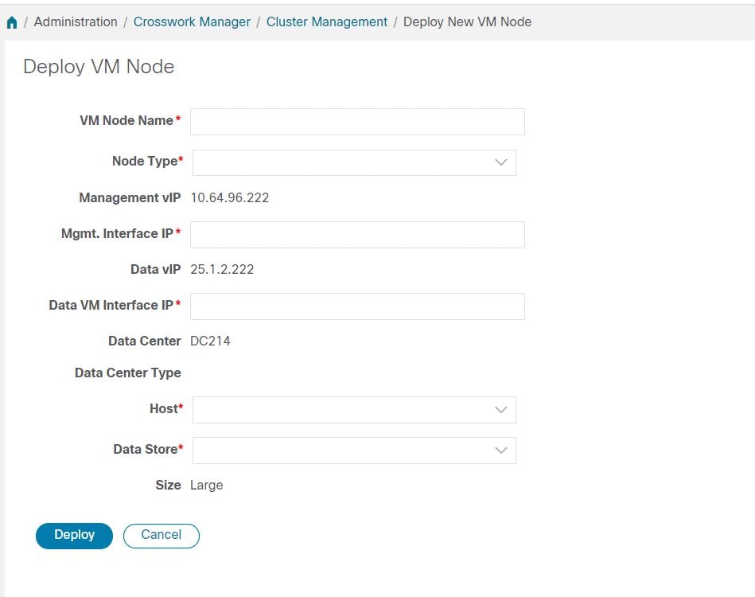This screenshot has width=755, height=597.
Task: Open the Host selection dropdown
Action: pyautogui.click(x=354, y=409)
